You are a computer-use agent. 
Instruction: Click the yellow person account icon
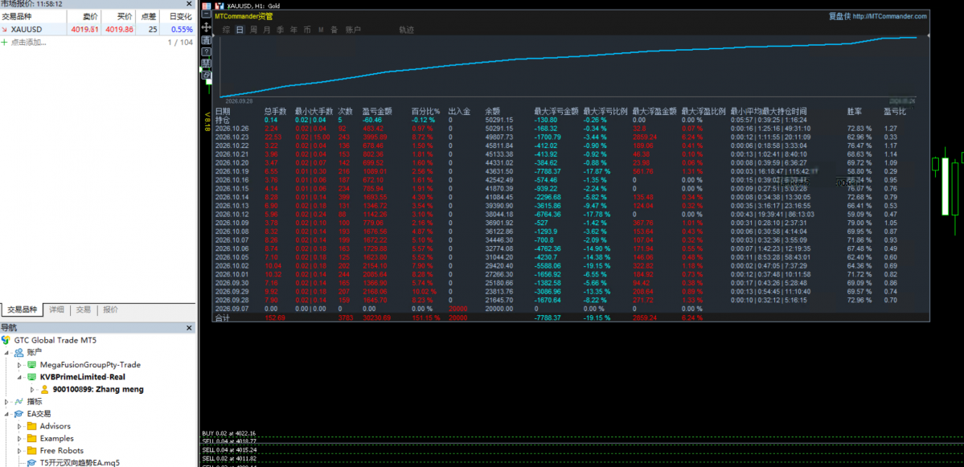[x=44, y=389]
